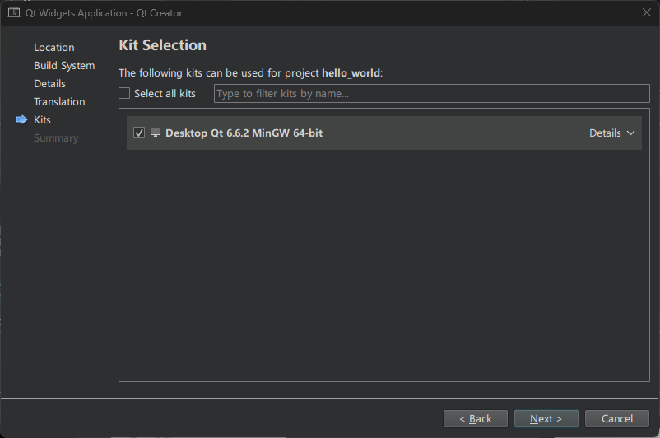Click the blue arrow beside Kits step
660x438 pixels.
point(21,119)
